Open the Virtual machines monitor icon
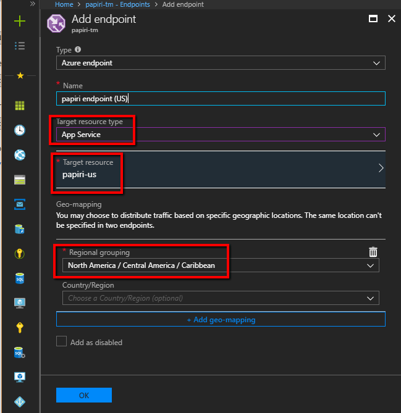The height and width of the screenshot is (413, 401). click(20, 303)
